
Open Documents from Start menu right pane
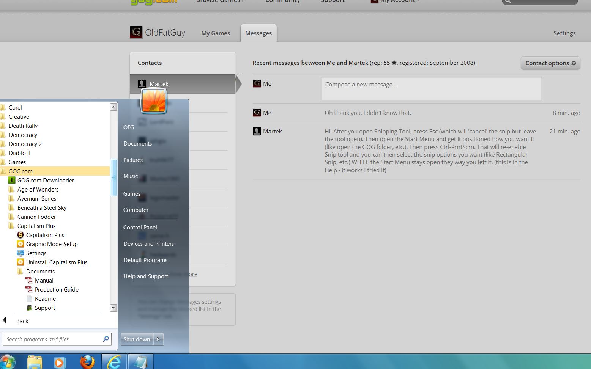click(x=137, y=143)
